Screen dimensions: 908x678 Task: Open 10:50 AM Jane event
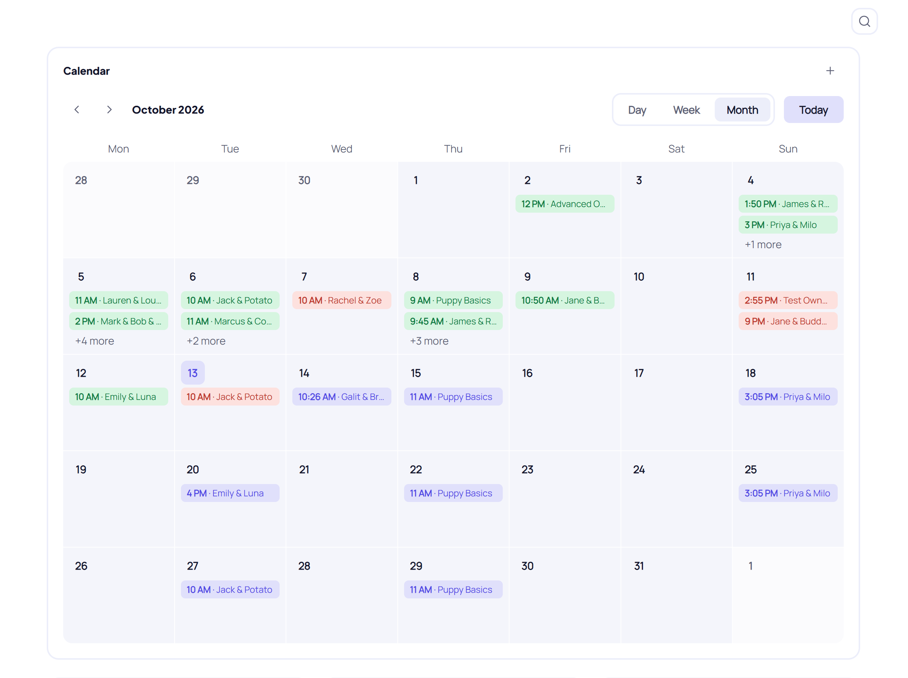564,301
